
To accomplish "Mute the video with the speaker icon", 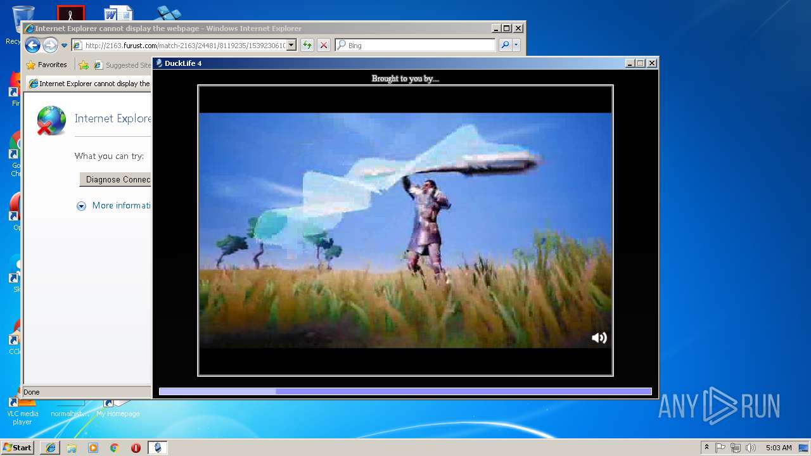I will 599,338.
